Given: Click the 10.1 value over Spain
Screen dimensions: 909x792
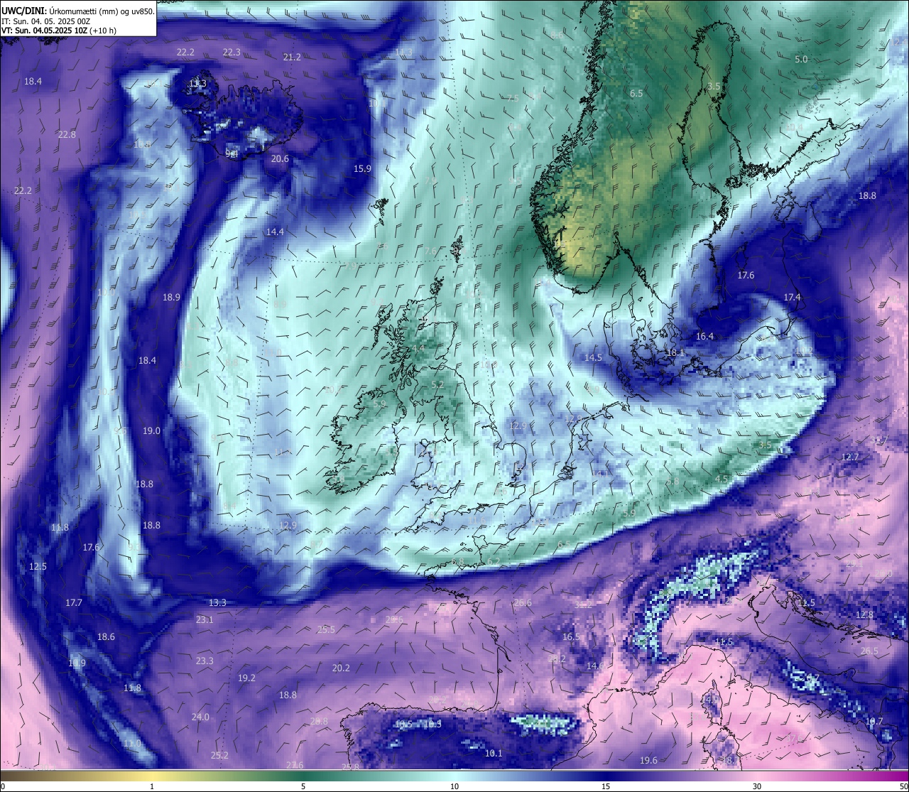Looking at the screenshot, I should click(x=493, y=753).
